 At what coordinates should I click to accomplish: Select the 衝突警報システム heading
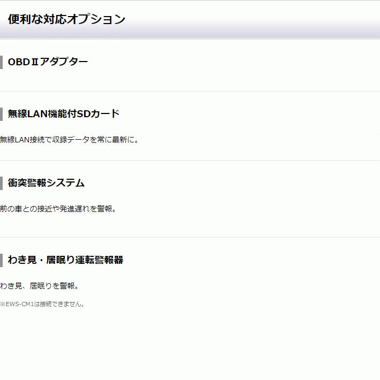[x=46, y=183]
